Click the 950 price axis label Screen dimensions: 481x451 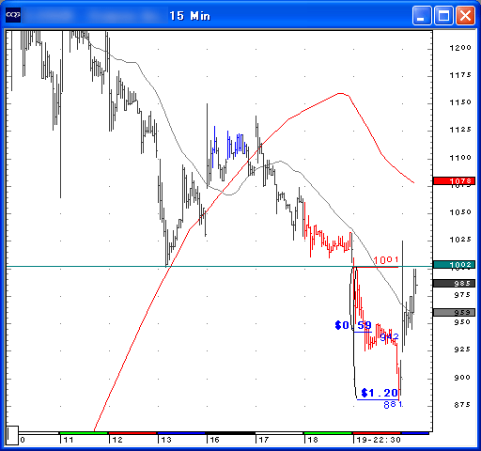pyautogui.click(x=462, y=322)
